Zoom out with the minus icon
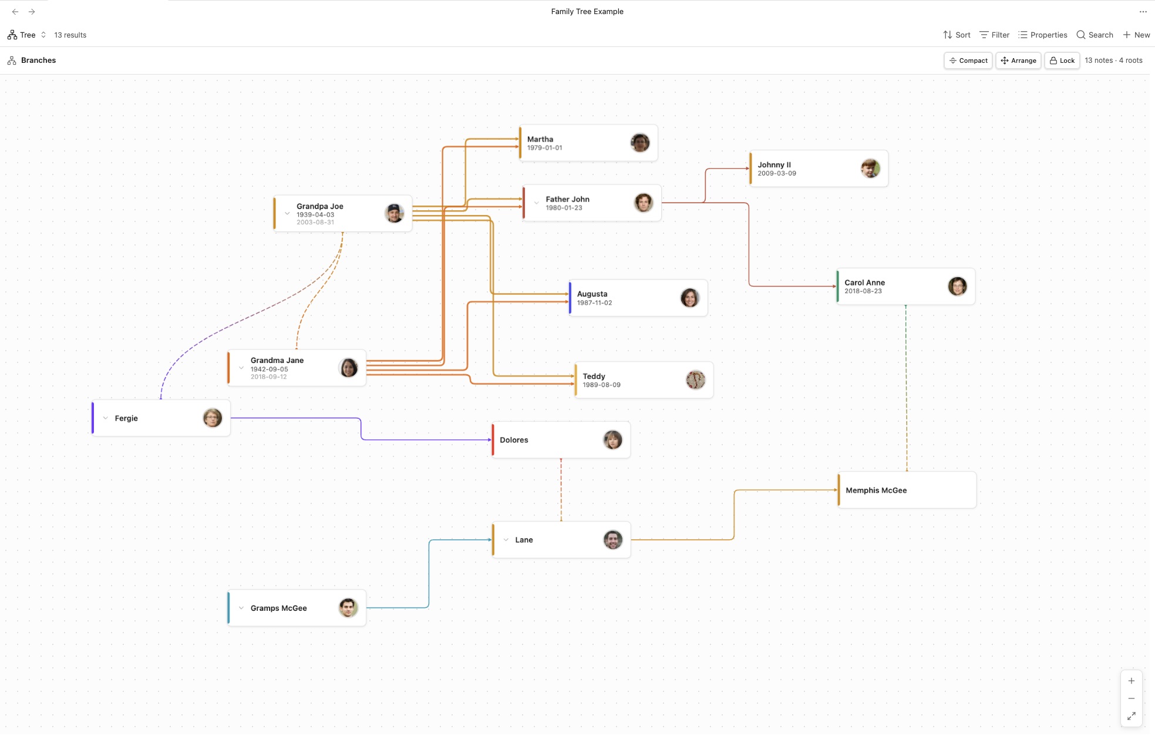Viewport: 1155px width, 736px height. click(x=1131, y=698)
